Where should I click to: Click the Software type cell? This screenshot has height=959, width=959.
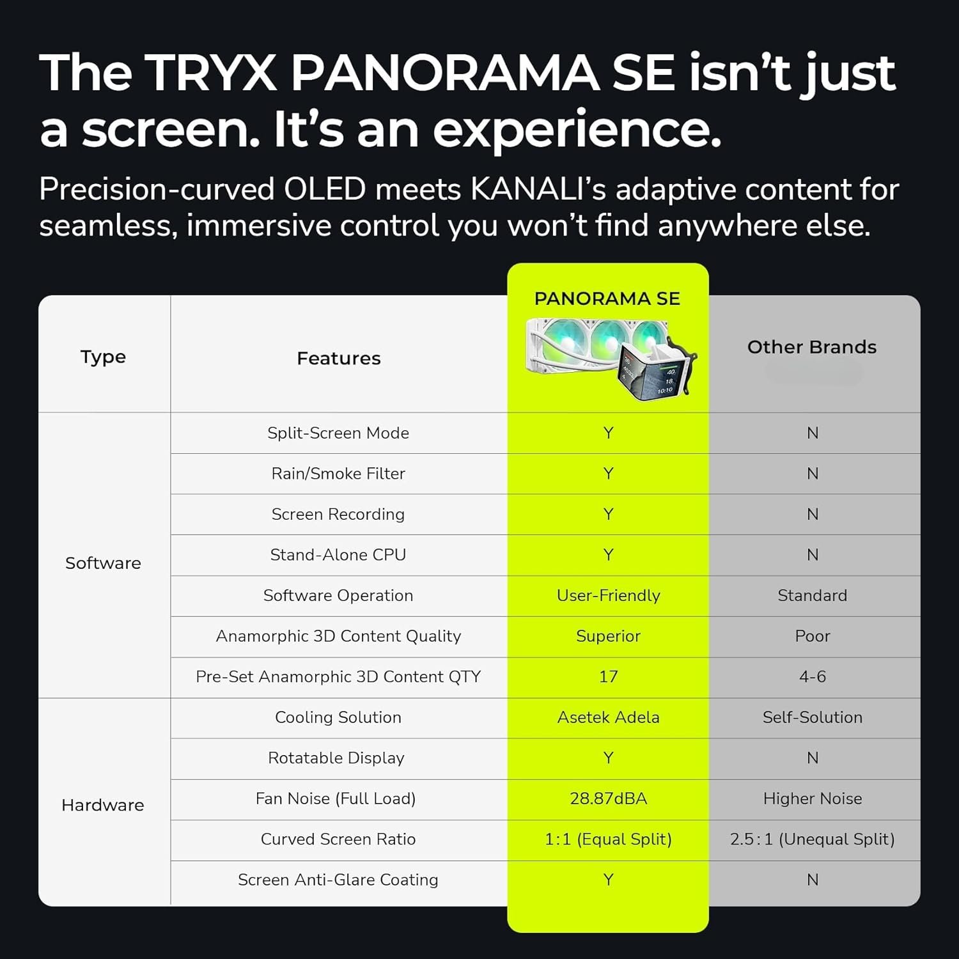[103, 563]
